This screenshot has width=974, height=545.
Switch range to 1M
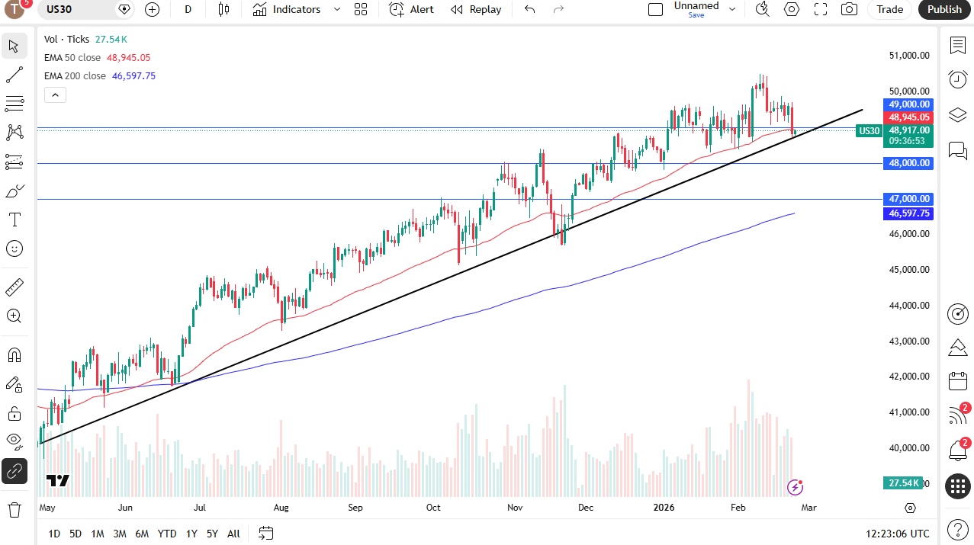(x=98, y=534)
